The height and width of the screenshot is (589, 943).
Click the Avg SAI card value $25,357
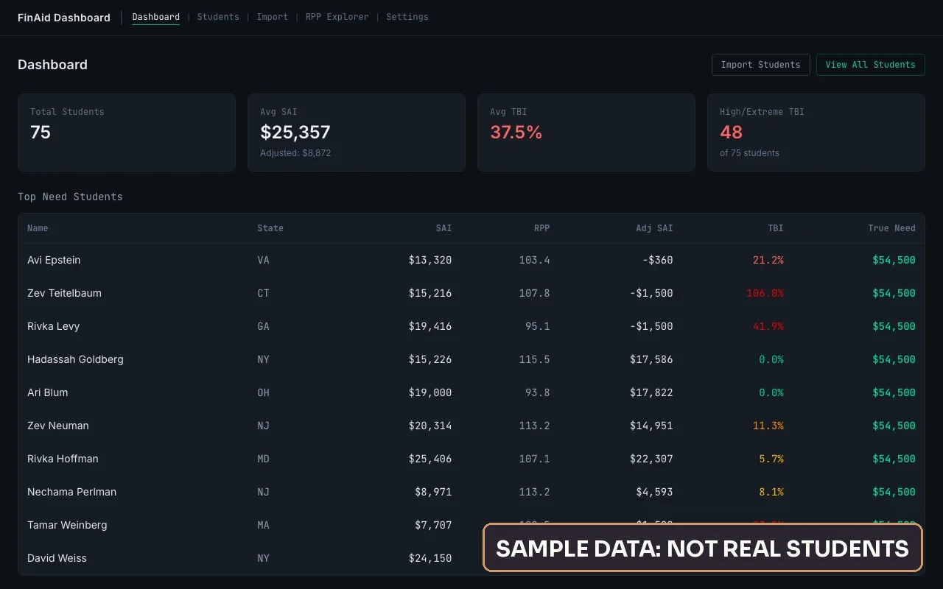pyautogui.click(x=295, y=133)
